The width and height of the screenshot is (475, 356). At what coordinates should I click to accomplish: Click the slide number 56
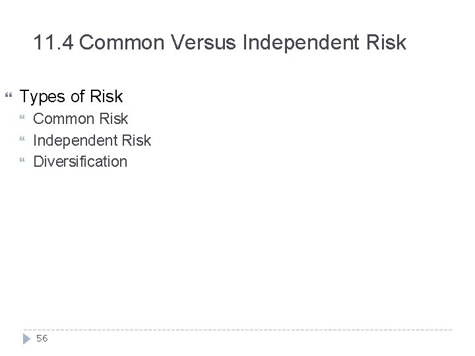42,338
